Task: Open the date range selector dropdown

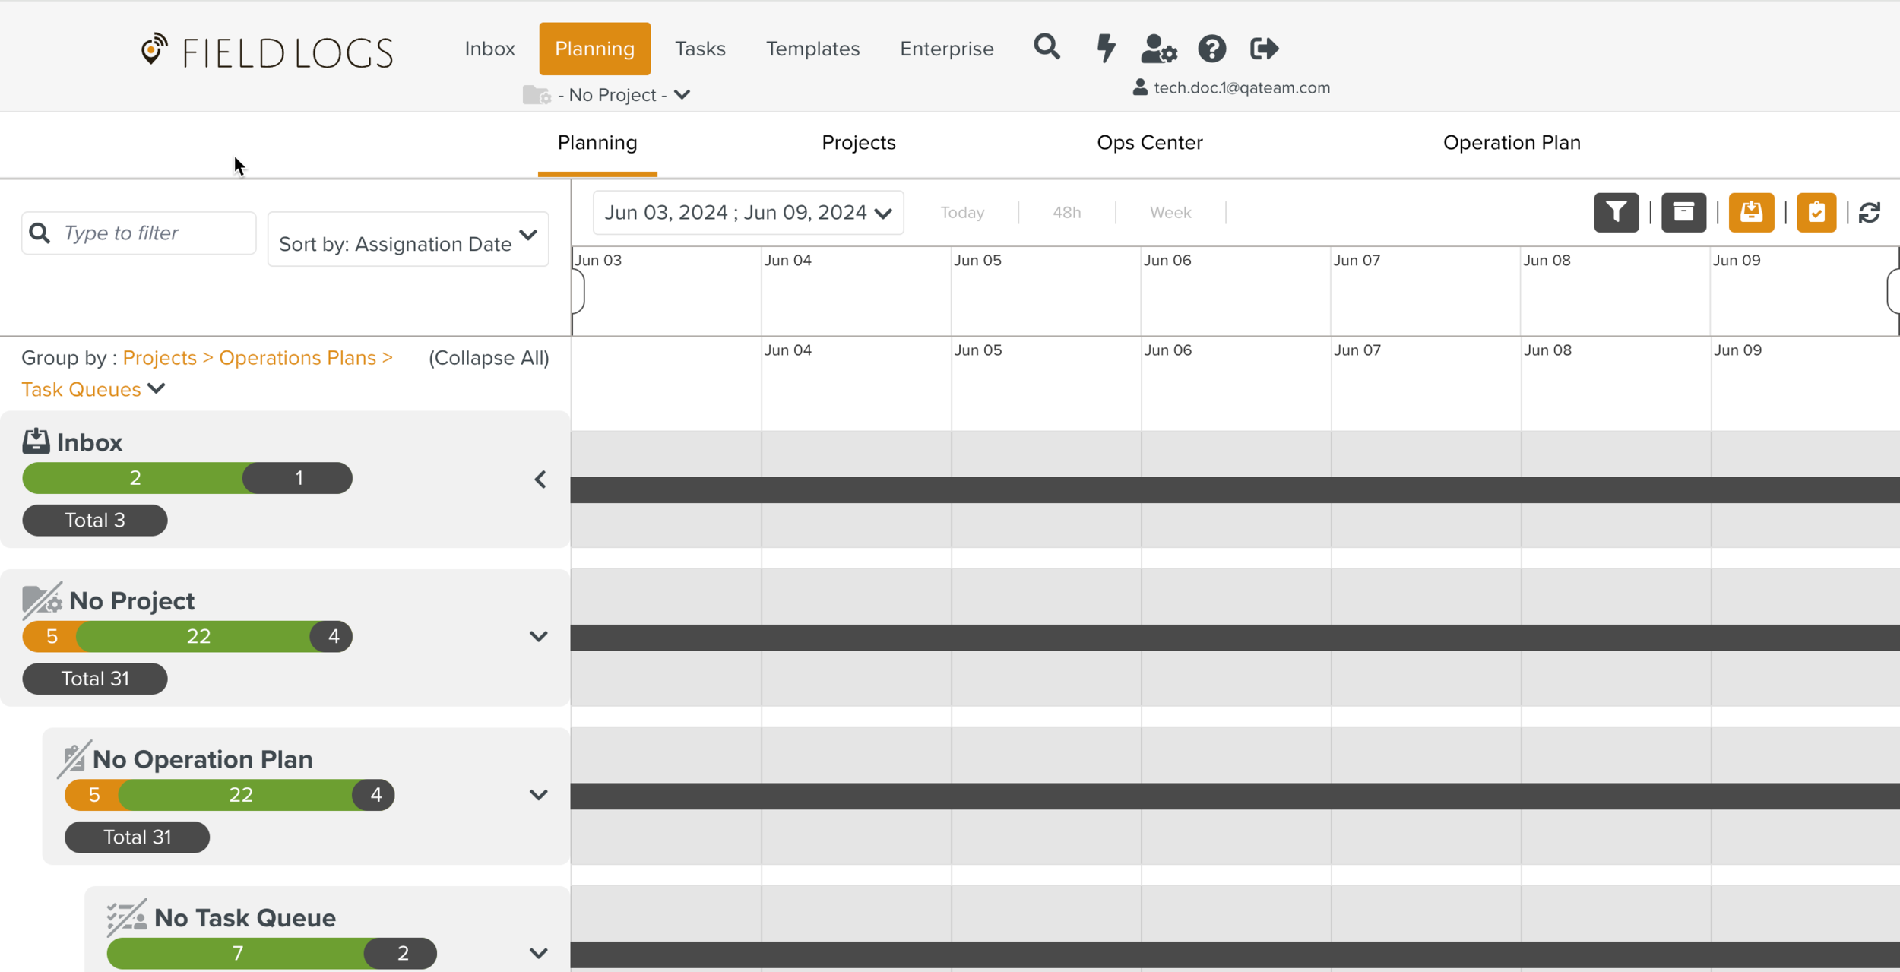Action: [x=748, y=212]
